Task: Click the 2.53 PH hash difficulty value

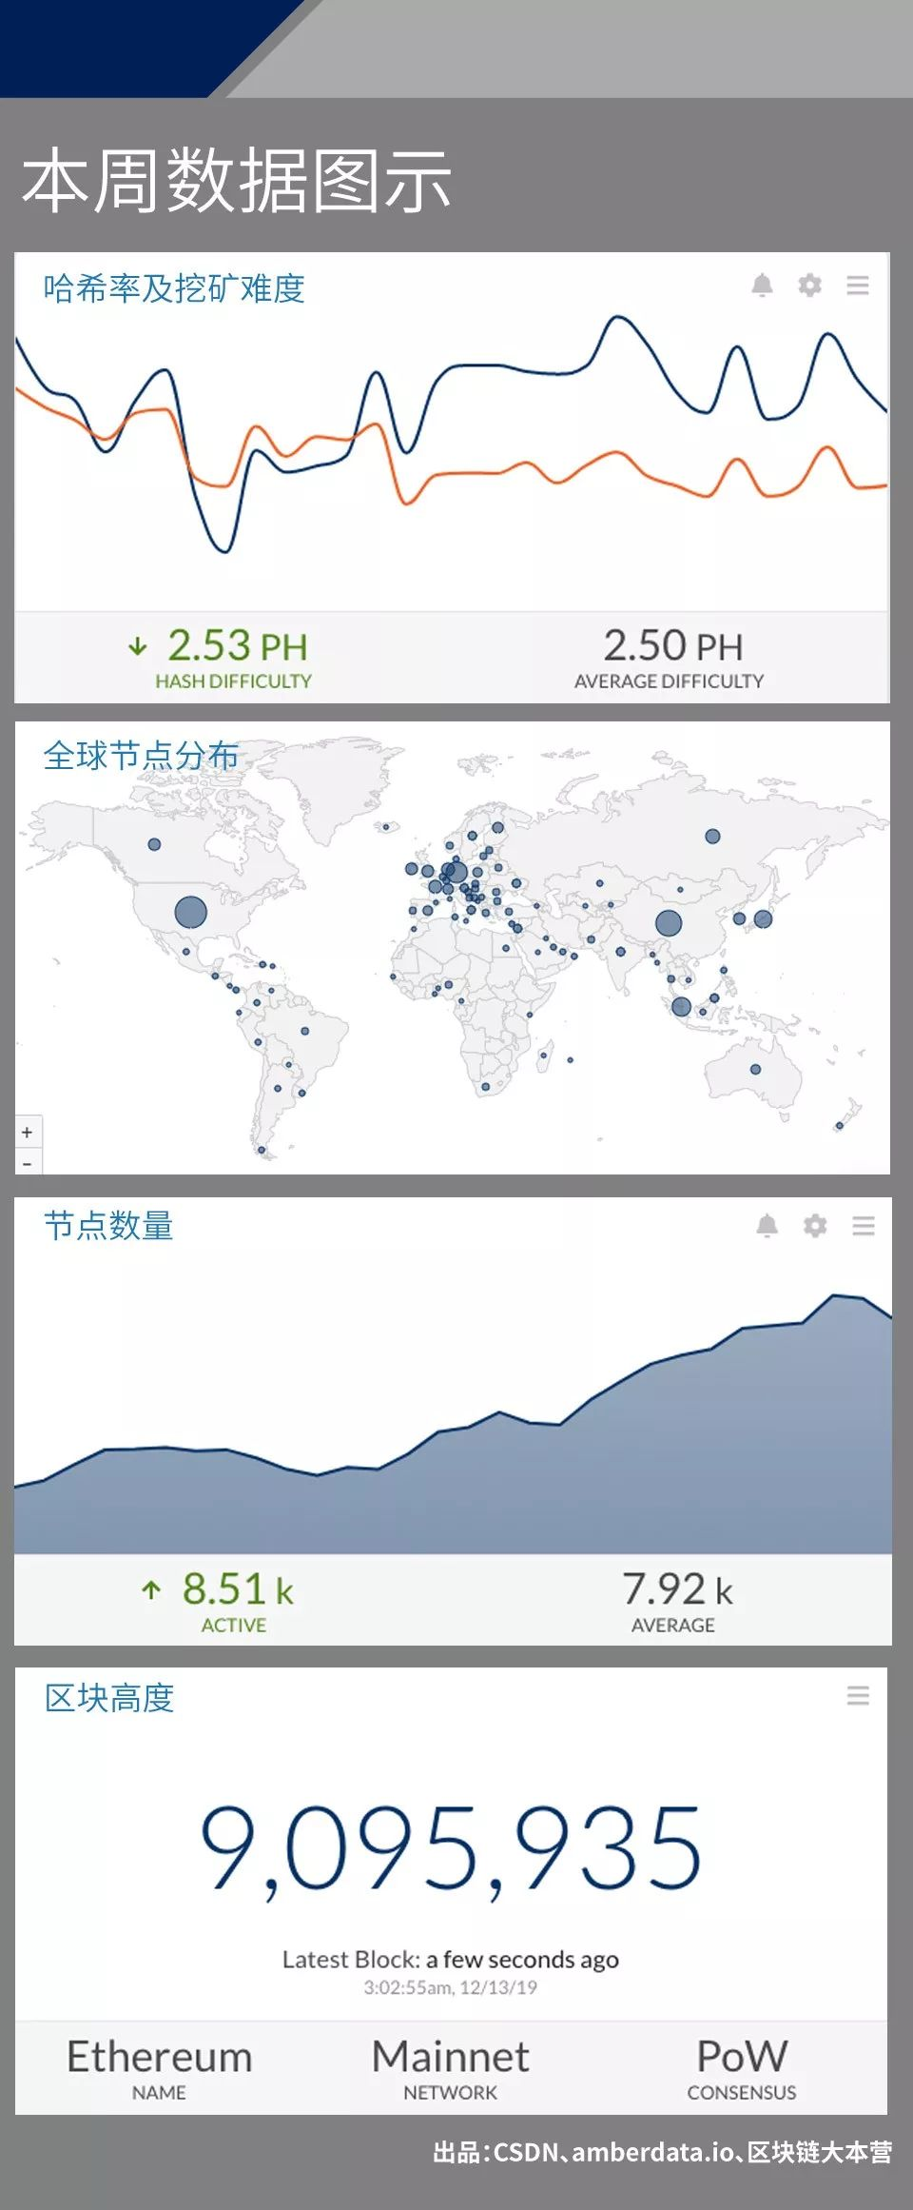Action: coord(238,645)
